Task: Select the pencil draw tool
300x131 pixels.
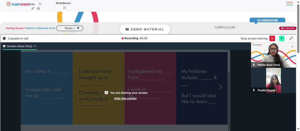Action: coord(33,8)
